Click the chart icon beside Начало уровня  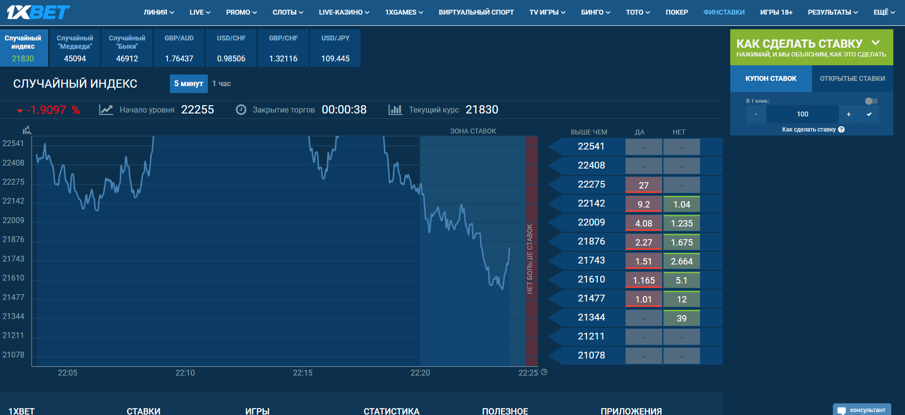point(106,110)
